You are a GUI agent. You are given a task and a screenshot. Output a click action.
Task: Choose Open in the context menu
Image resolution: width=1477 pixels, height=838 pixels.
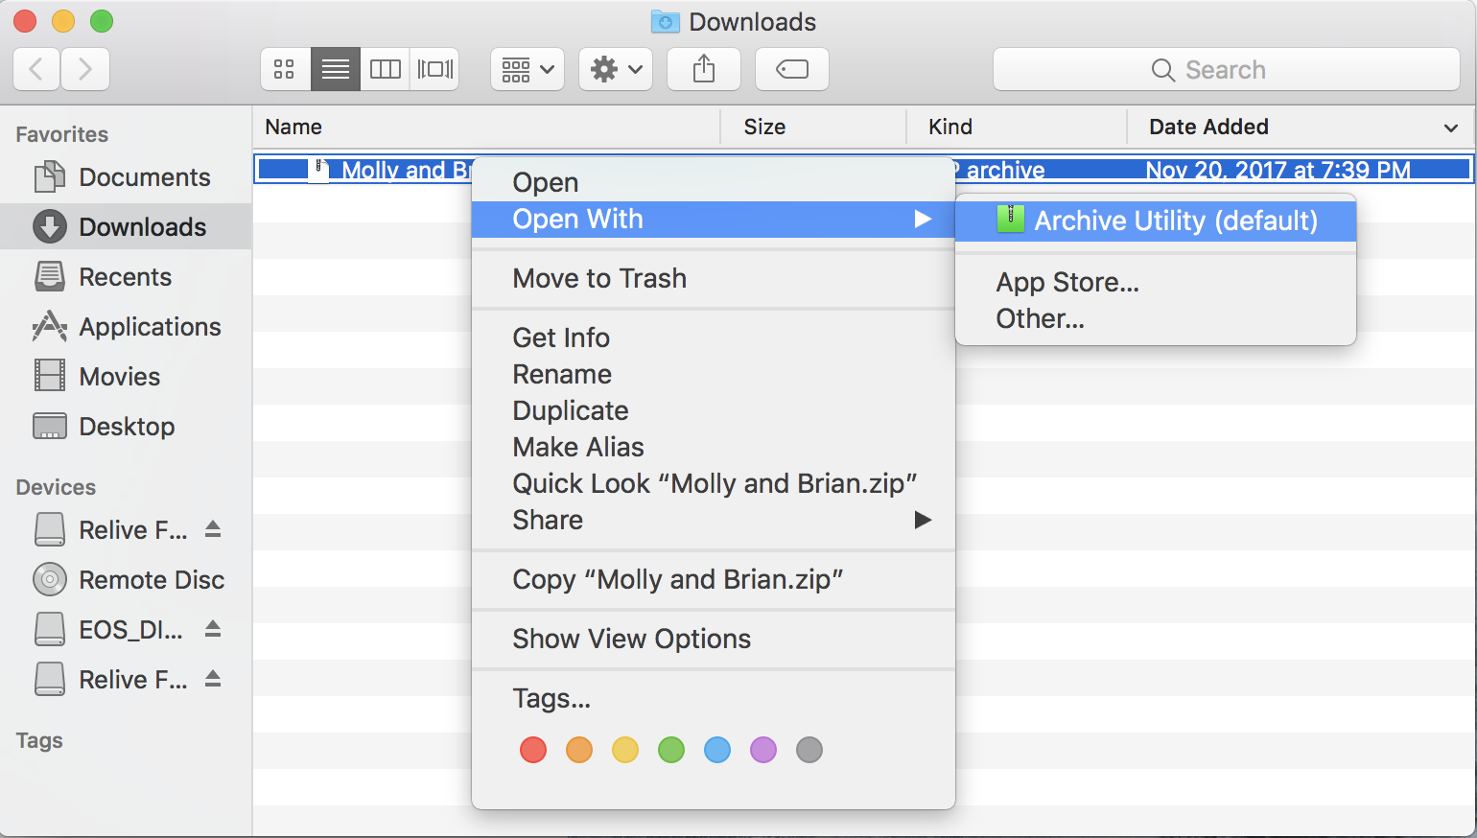pos(714,182)
